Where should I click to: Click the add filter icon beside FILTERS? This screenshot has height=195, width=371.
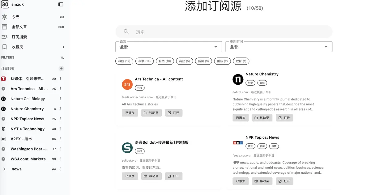click(x=62, y=57)
